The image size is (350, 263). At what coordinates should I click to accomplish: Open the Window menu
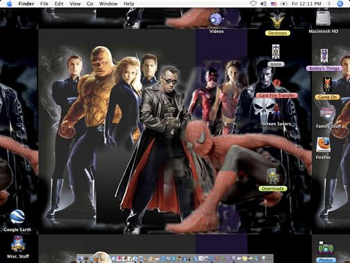tap(108, 3)
